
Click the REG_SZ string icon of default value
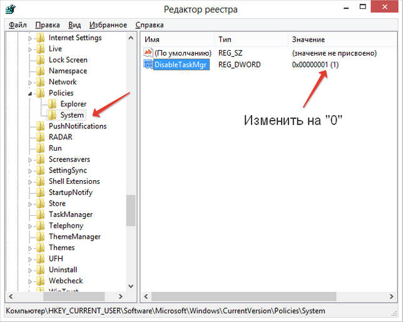148,53
